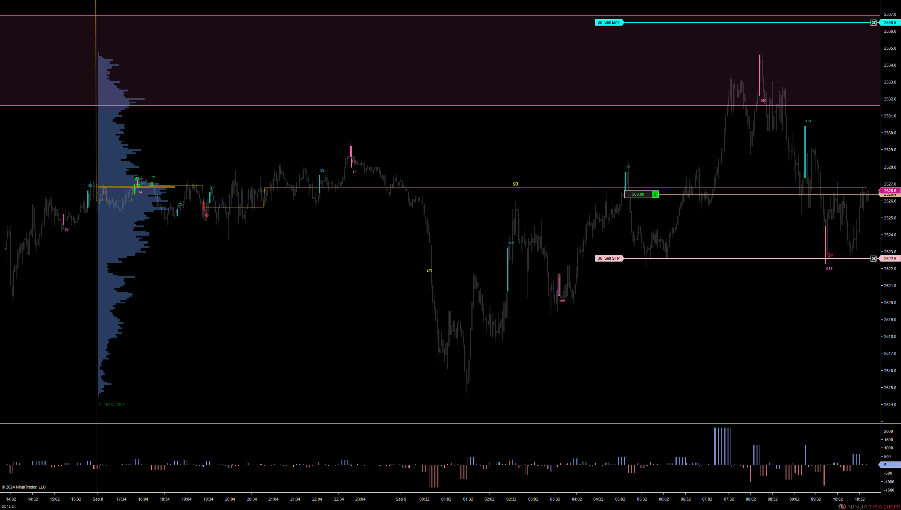Click the pink bar marker labeled 150

point(759,75)
